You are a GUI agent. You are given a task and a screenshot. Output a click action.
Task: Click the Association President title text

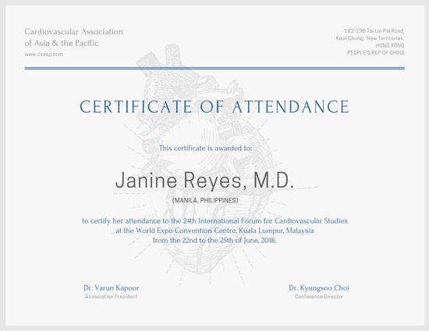click(111, 297)
